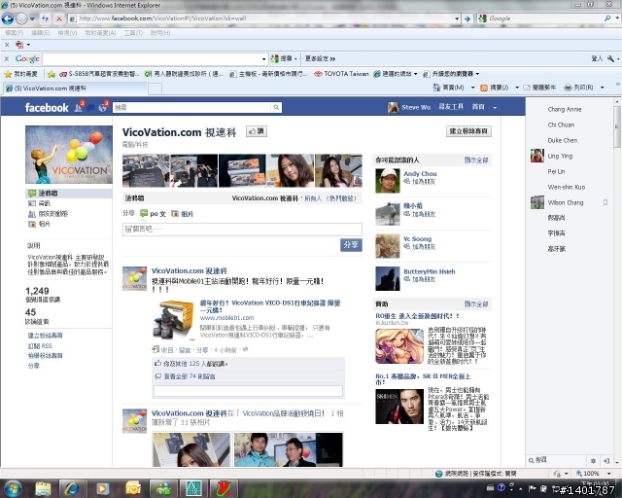
Task: Open print options dropdown arrow
Action: [x=603, y=88]
